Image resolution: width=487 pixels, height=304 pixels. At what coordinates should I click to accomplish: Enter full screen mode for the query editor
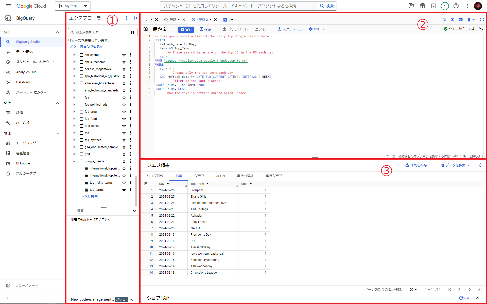[482, 20]
